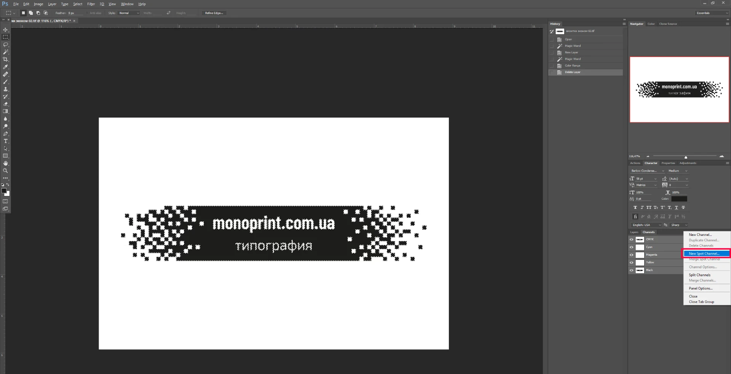Select the Pen tool
Screen dimensions: 731x374
[x=5, y=134]
